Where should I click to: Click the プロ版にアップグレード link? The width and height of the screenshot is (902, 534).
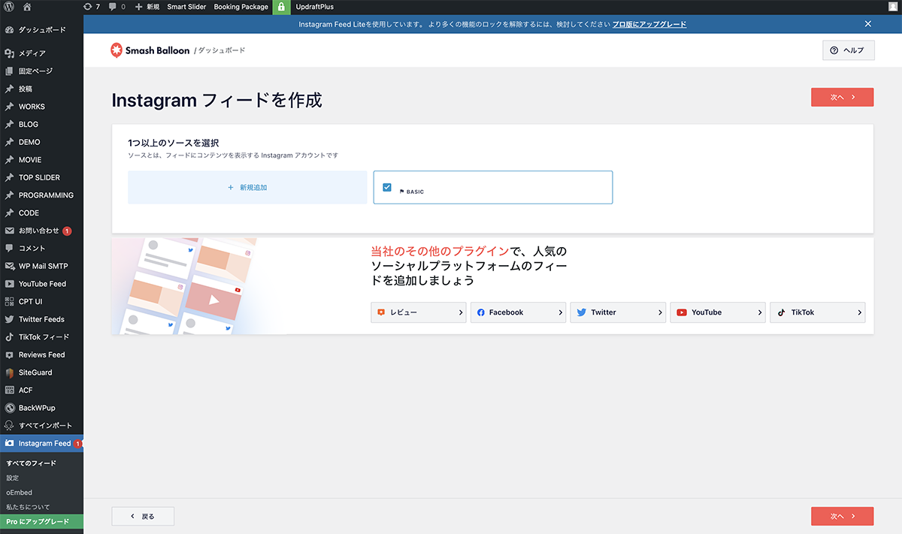point(649,24)
